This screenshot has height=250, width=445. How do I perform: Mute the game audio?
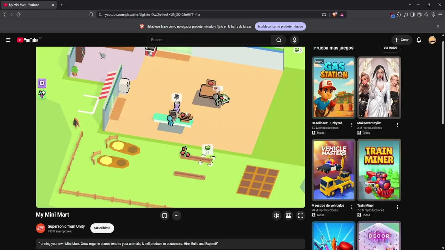click(x=276, y=216)
